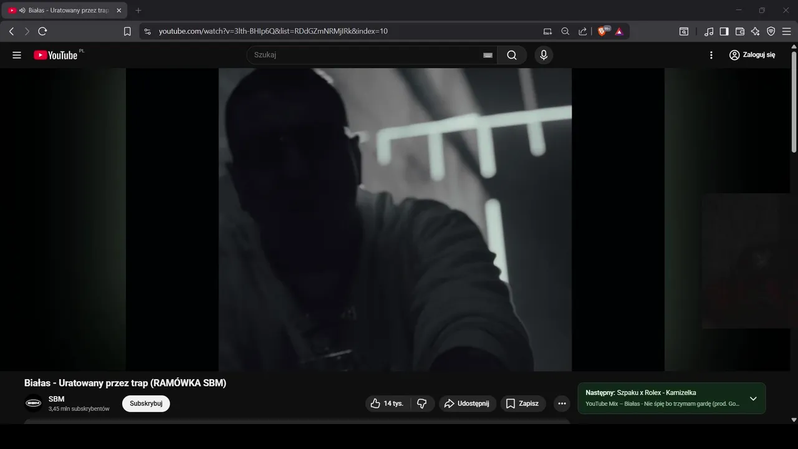Install app icon in the address bar
The height and width of the screenshot is (449, 798).
[547, 31]
